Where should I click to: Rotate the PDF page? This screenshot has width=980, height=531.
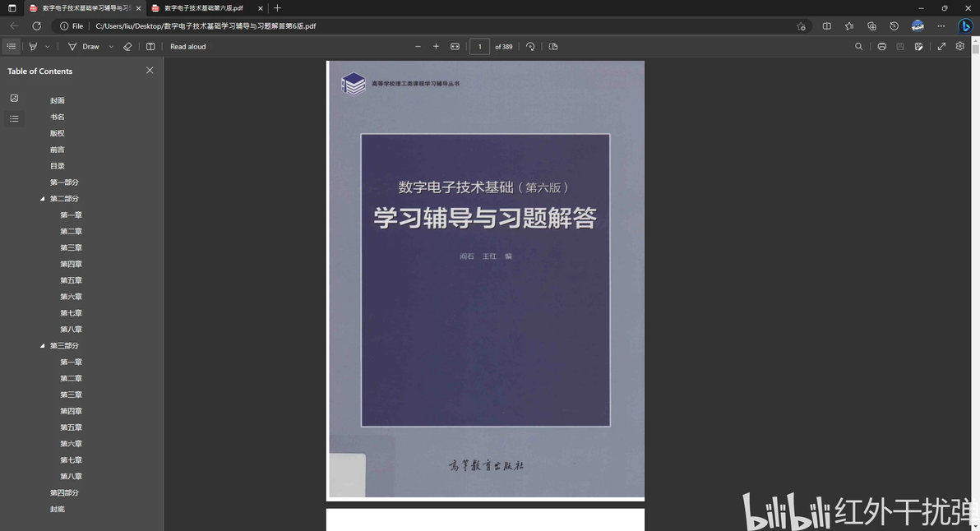click(x=530, y=46)
